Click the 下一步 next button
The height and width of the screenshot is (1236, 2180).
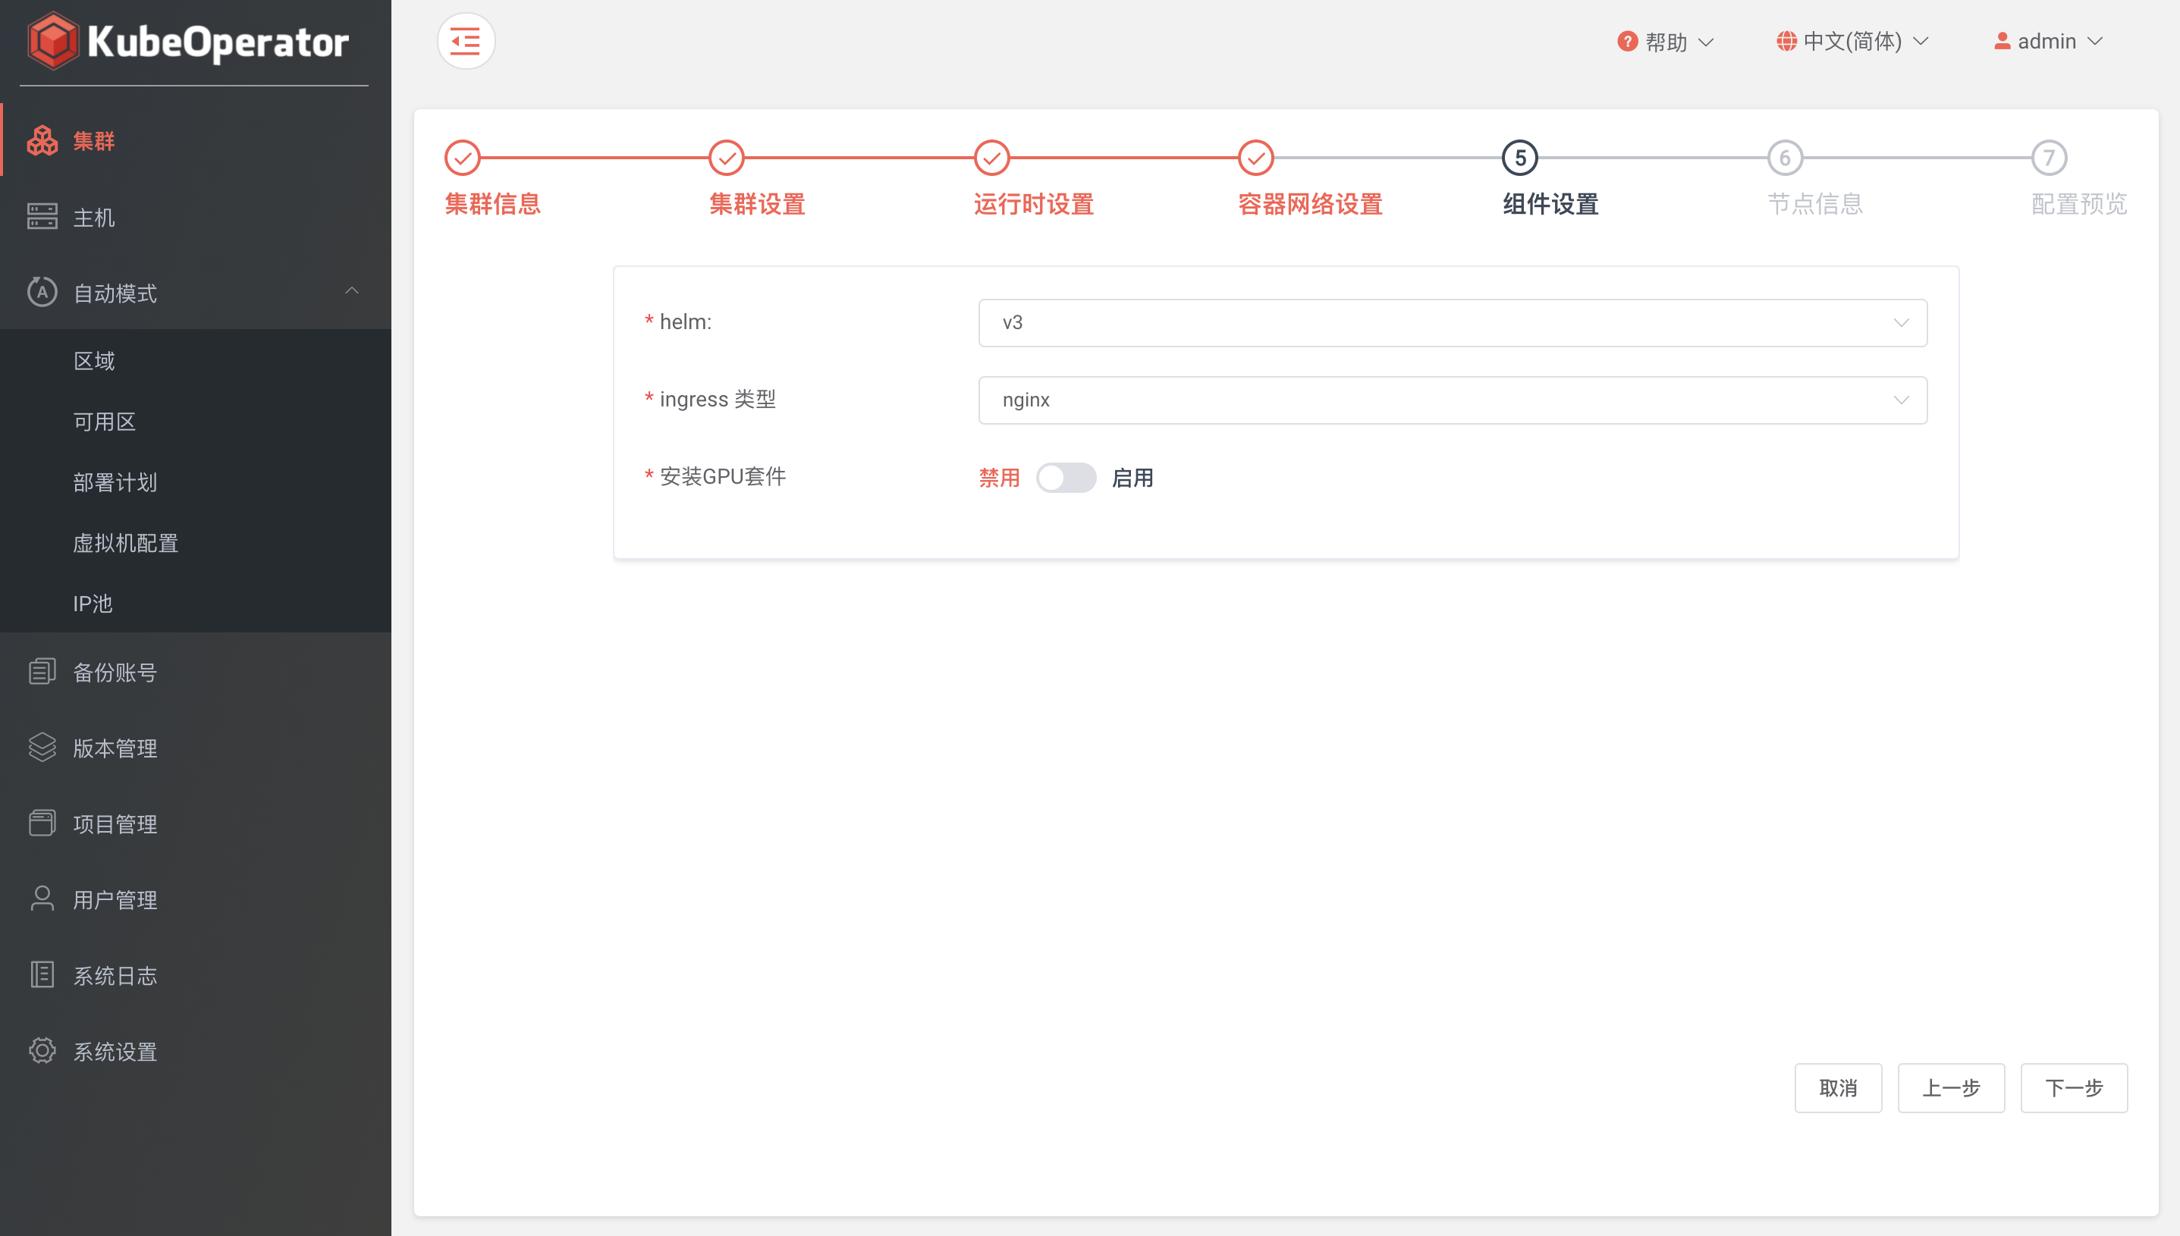tap(2073, 1087)
